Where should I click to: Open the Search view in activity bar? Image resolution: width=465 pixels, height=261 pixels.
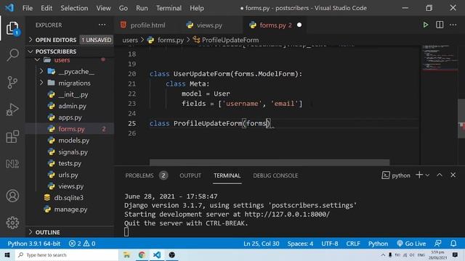[12, 55]
